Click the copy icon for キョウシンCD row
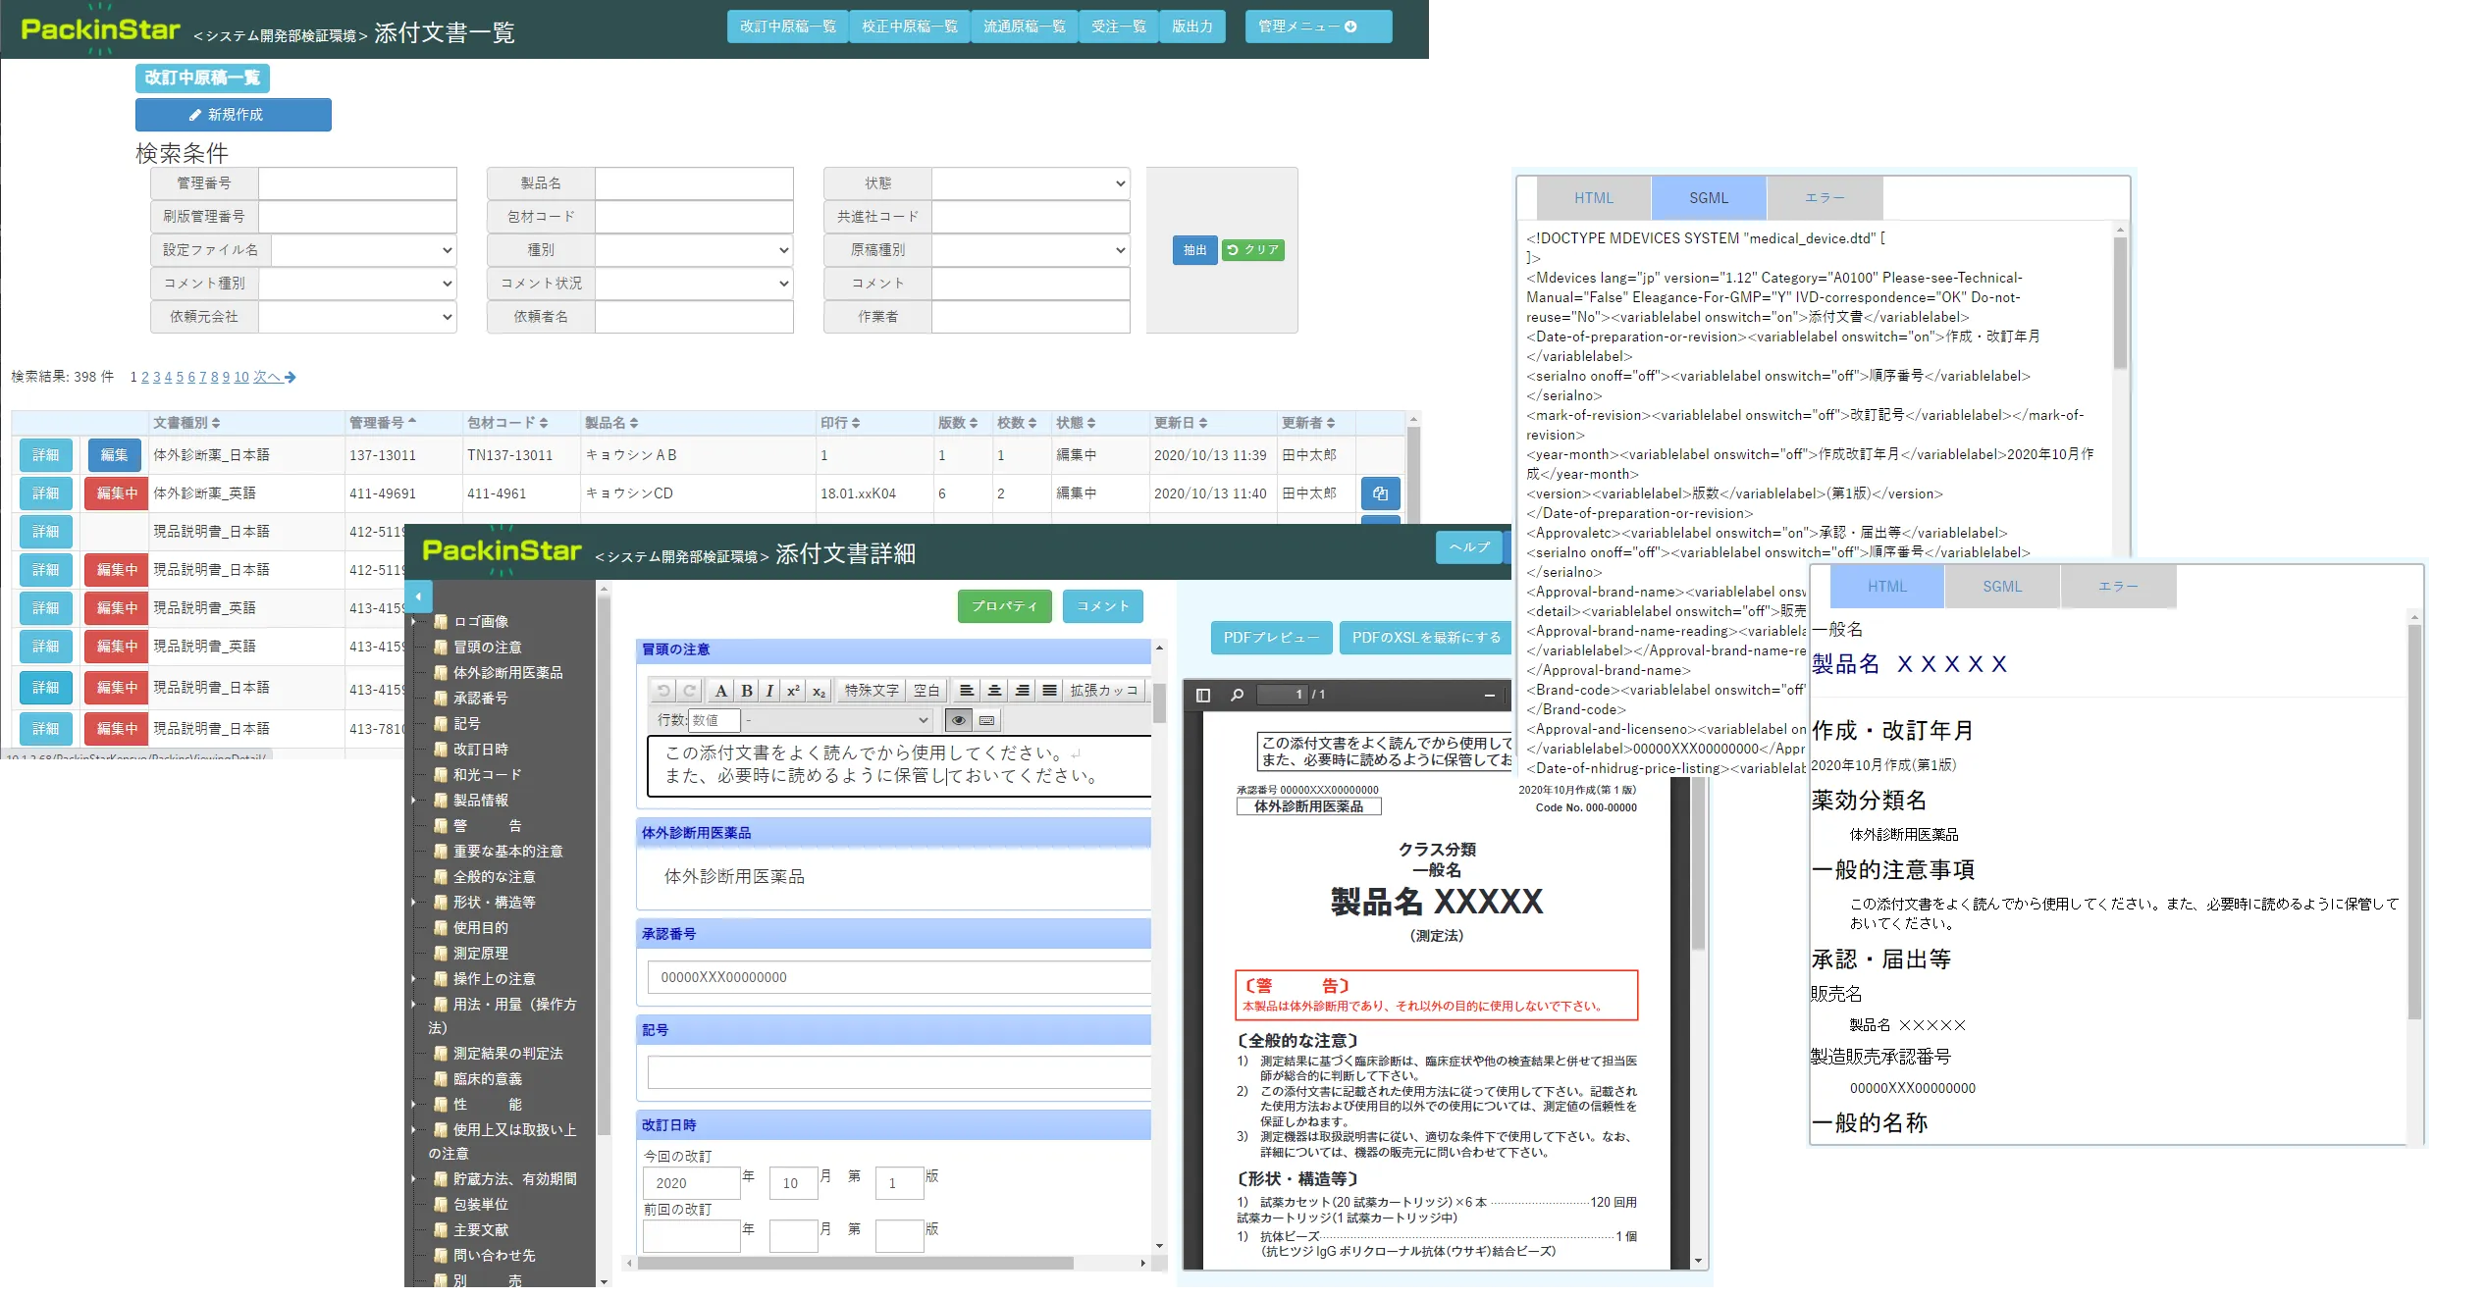This screenshot has width=2487, height=1297. 1380,493
